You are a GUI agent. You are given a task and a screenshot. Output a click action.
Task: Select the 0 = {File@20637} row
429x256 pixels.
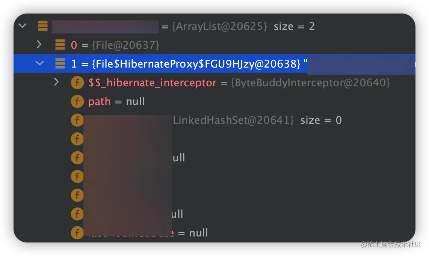[214, 45]
